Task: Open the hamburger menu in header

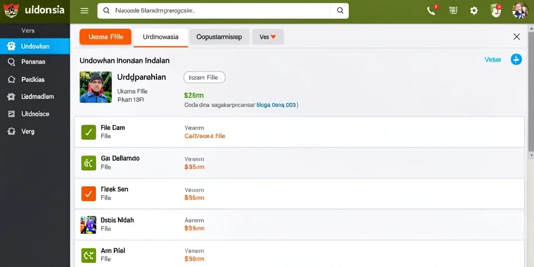Action: (84, 11)
